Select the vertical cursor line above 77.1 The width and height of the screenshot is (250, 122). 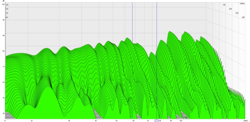157,60
